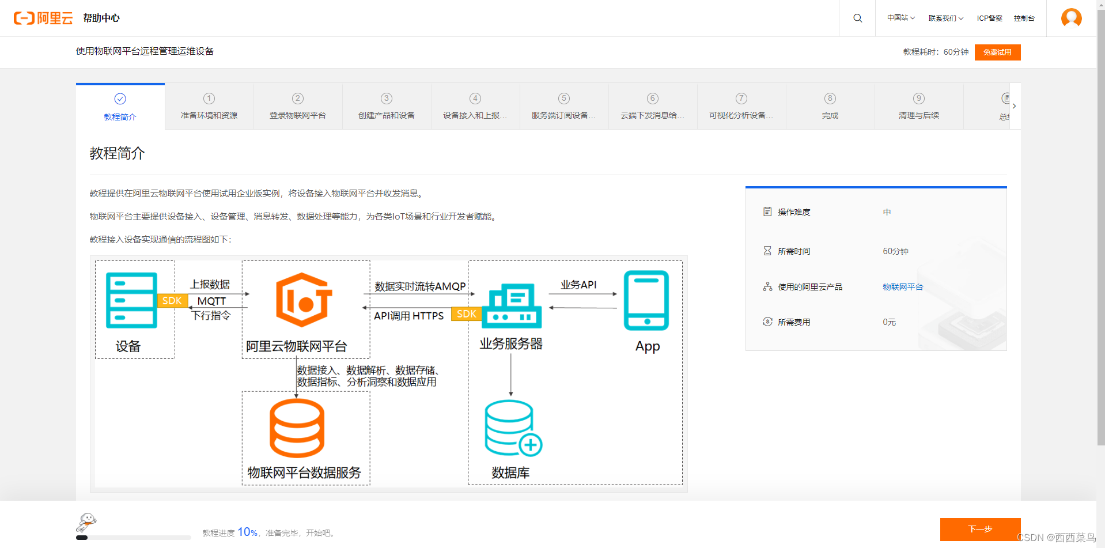Click the step 7 circle icon
The width and height of the screenshot is (1105, 548).
pyautogui.click(x=741, y=99)
